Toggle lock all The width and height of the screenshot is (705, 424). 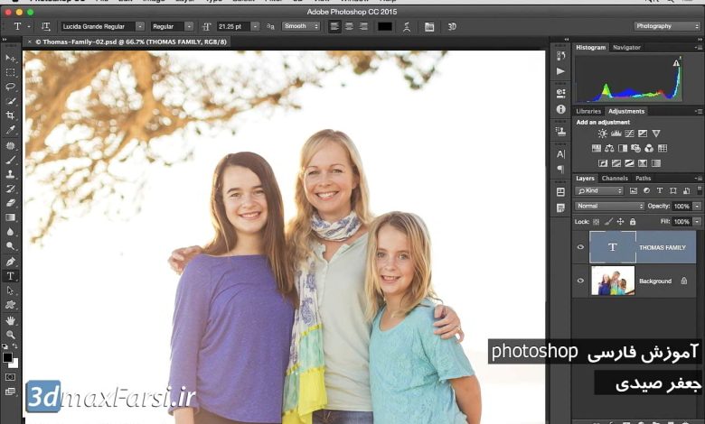(x=633, y=222)
